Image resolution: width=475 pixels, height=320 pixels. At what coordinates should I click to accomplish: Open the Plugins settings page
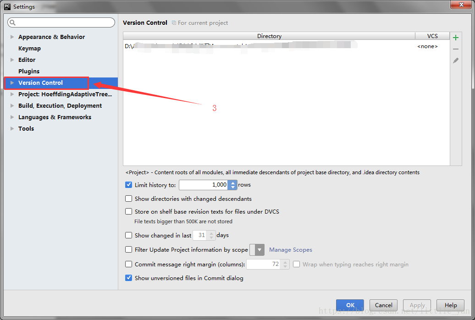point(28,71)
